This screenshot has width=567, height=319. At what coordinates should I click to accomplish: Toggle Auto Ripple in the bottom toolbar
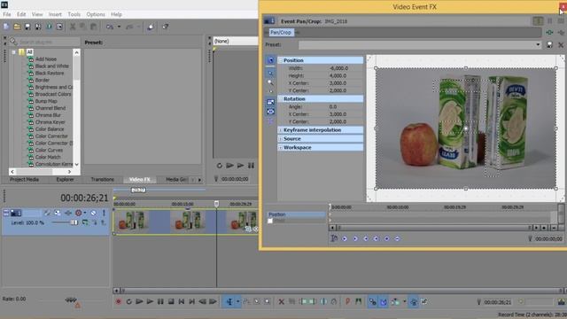pyautogui.click(x=396, y=301)
